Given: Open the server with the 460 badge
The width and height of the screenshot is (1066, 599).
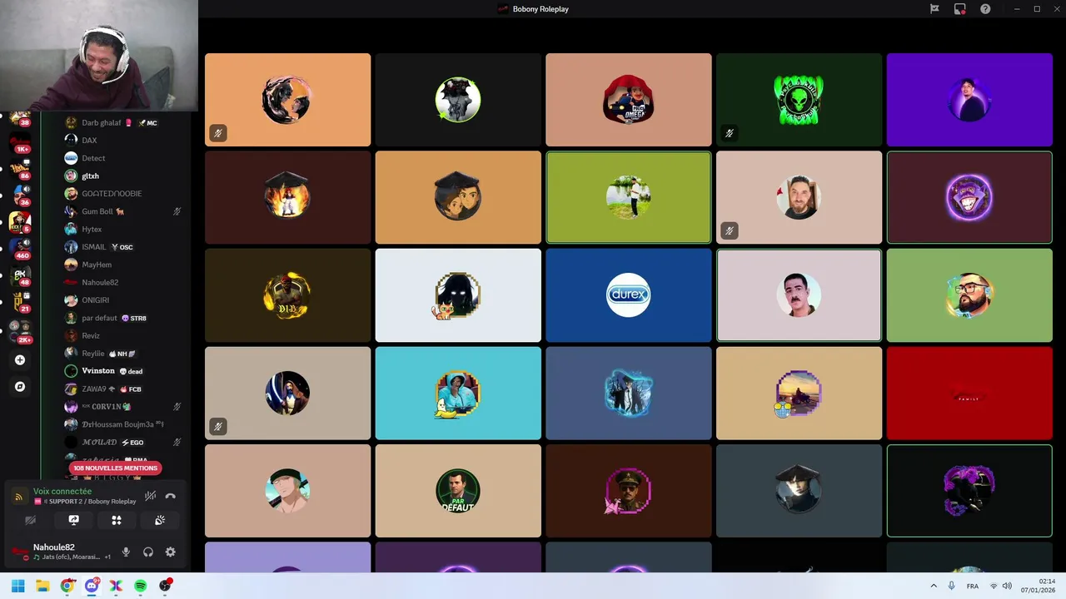Looking at the screenshot, I should click(x=20, y=249).
